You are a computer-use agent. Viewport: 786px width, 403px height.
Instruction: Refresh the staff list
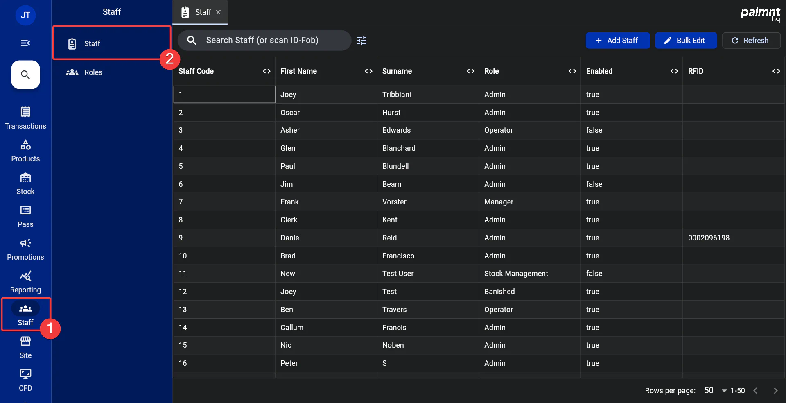pos(751,41)
